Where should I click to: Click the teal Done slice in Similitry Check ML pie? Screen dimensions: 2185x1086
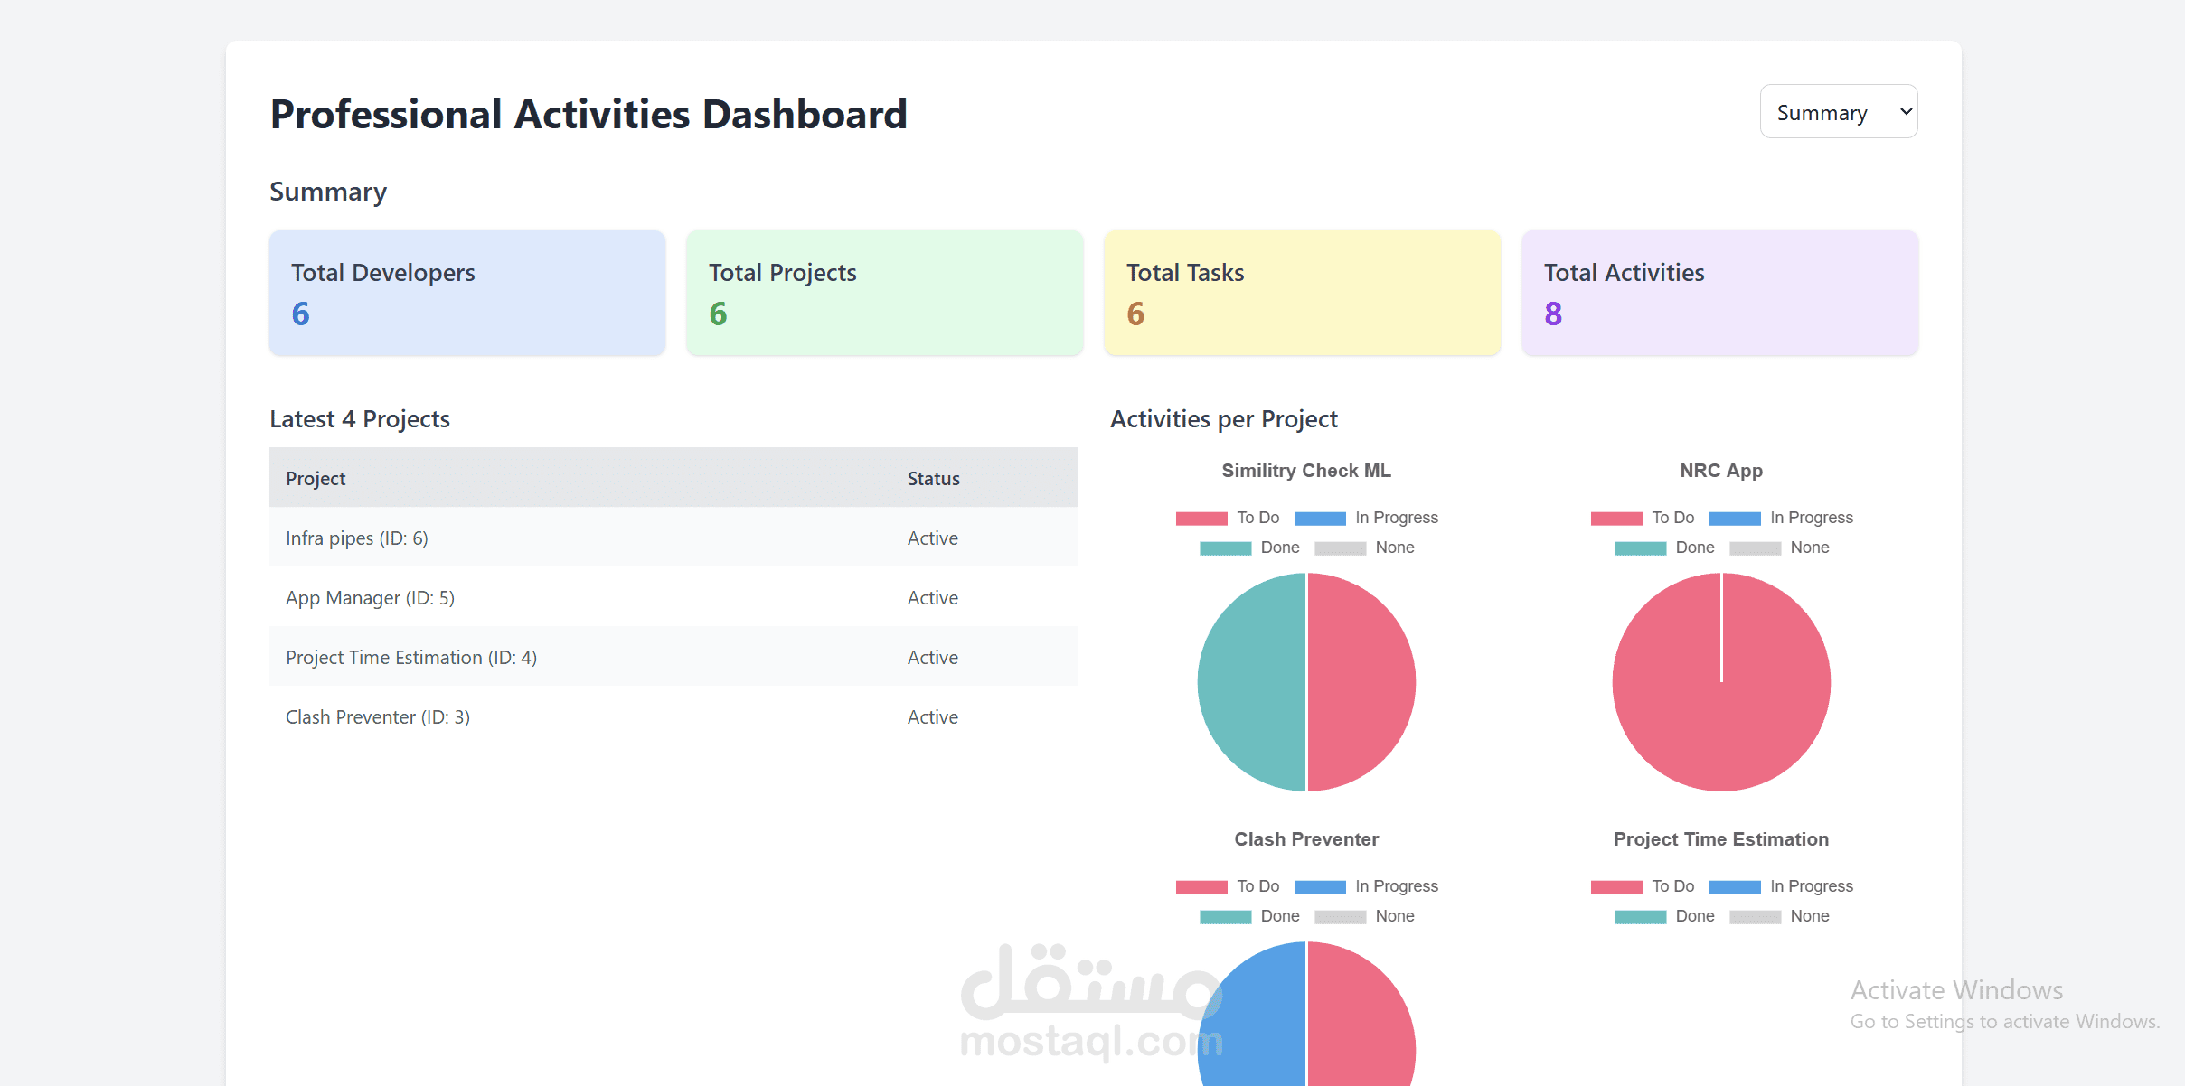(x=1252, y=682)
